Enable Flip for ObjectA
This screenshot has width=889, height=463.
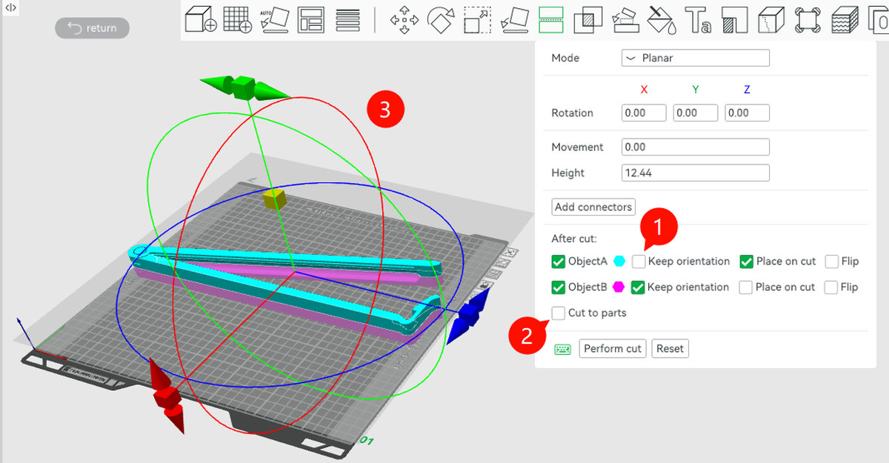831,262
